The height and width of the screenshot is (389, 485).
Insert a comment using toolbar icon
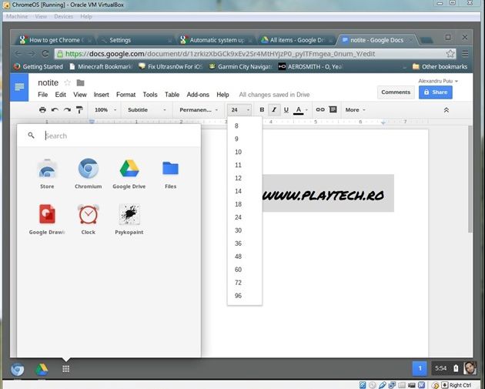333,109
